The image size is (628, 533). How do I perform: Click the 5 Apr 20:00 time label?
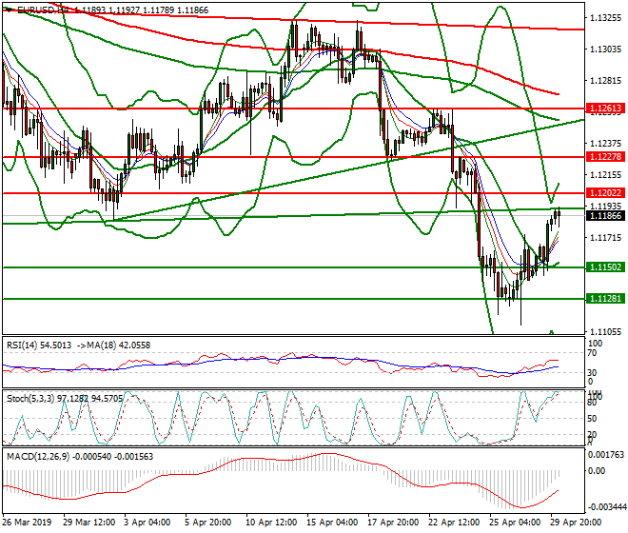[208, 523]
